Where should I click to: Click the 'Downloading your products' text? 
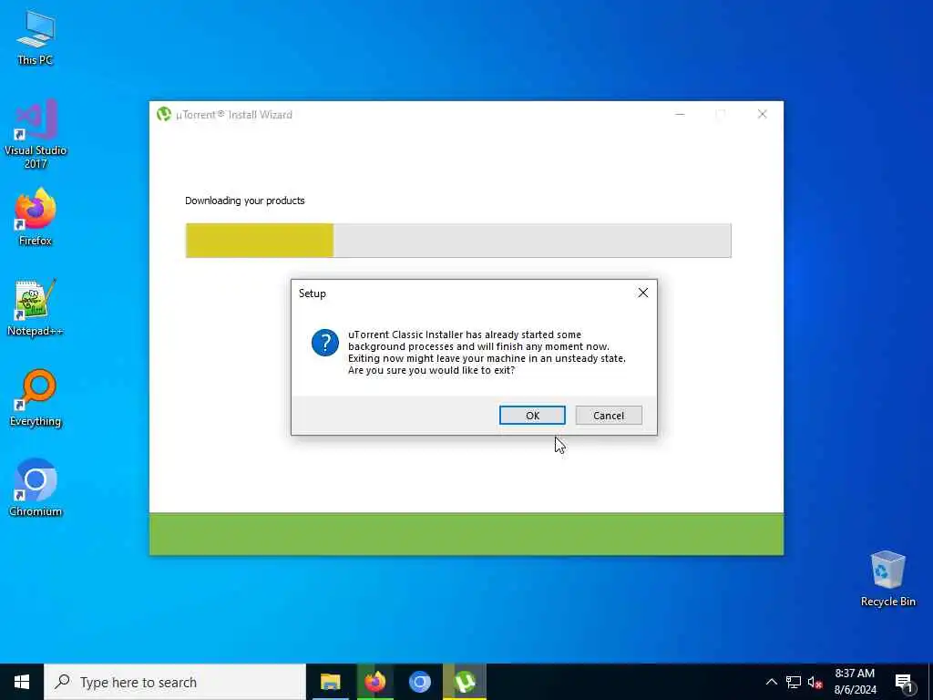coord(244,201)
